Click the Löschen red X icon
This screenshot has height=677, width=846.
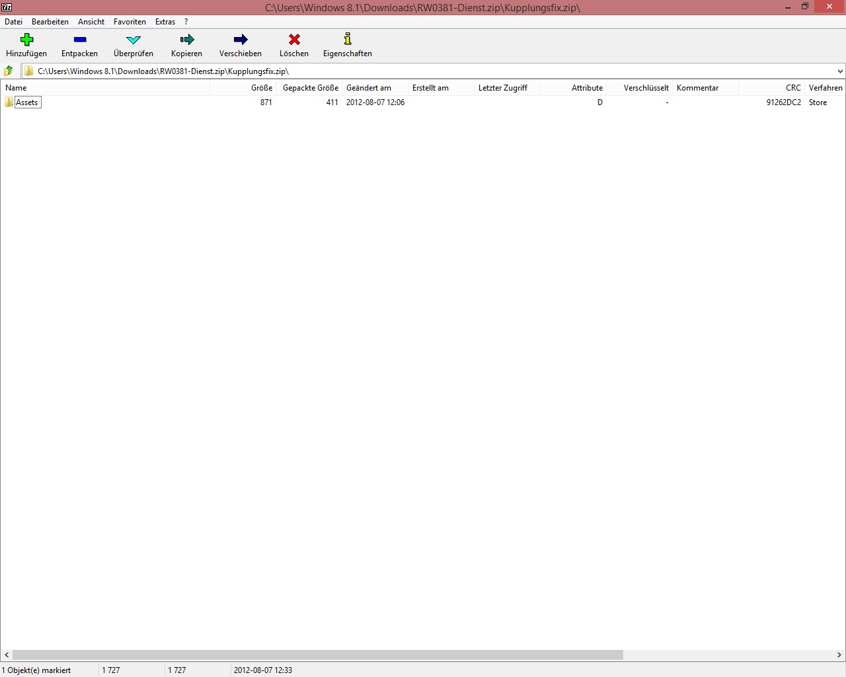point(294,40)
